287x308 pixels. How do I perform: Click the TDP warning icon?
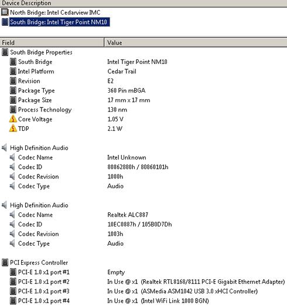[13, 128]
